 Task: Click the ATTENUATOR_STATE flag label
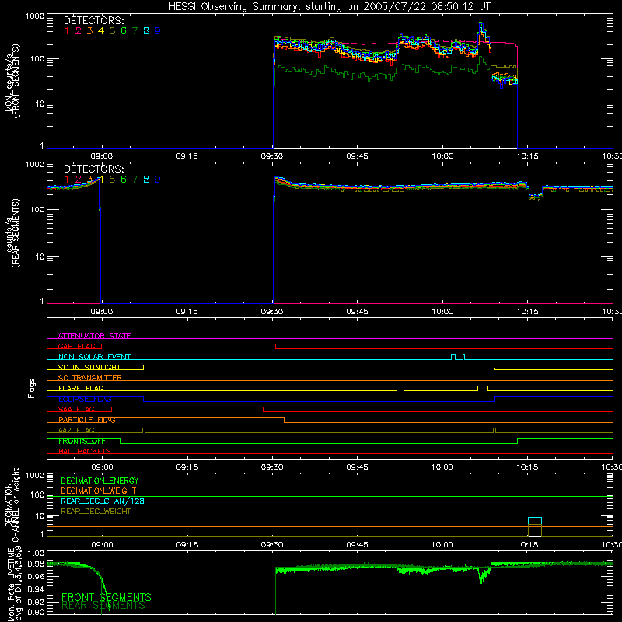coord(94,336)
